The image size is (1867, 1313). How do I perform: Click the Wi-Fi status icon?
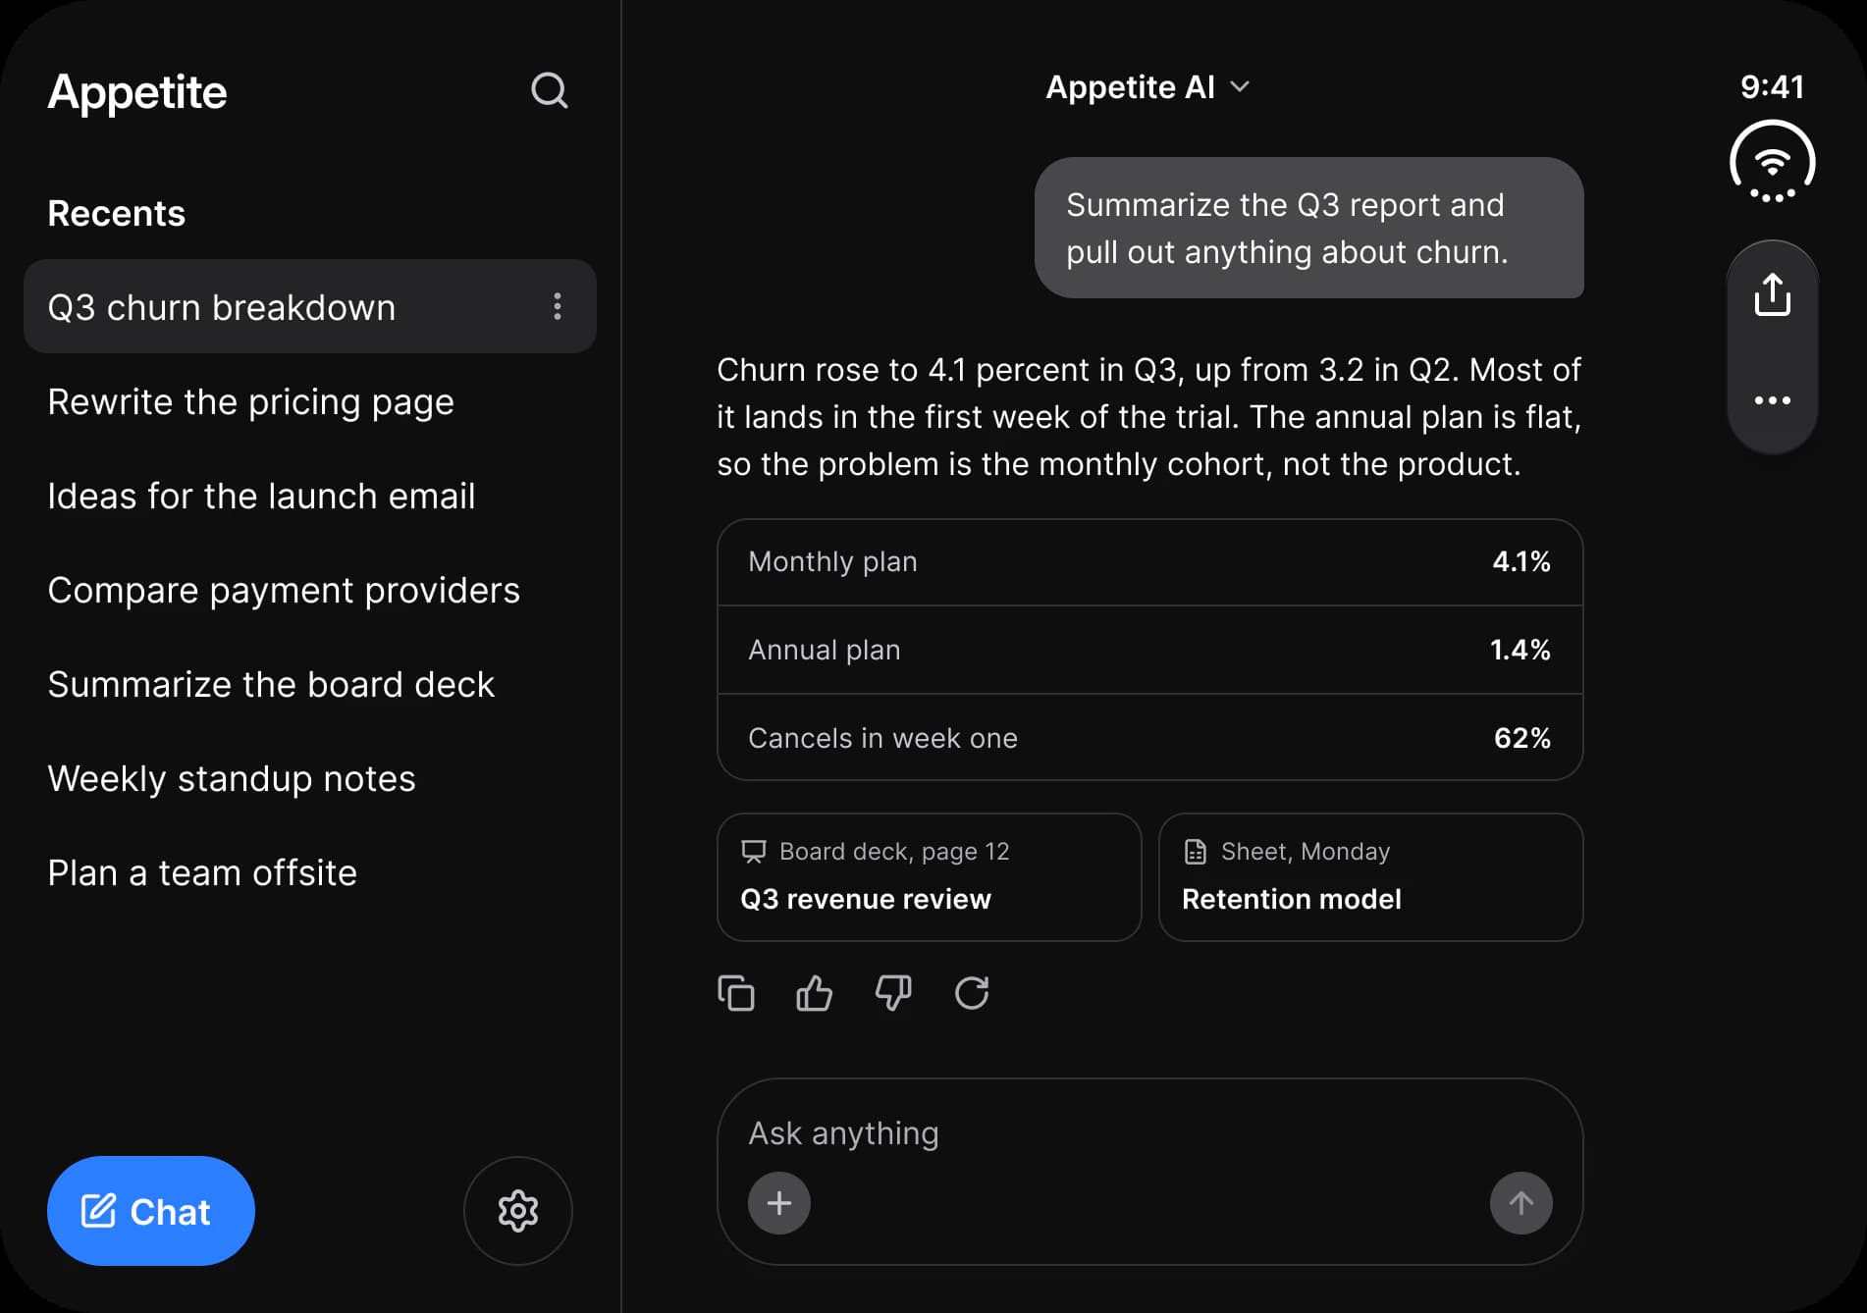pos(1772,162)
